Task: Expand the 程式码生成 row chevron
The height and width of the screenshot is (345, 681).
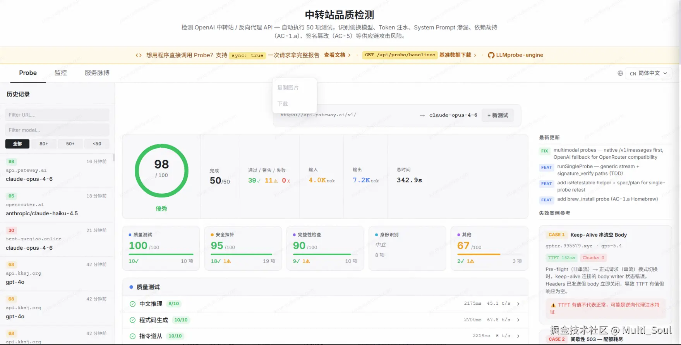Action: tap(518, 320)
